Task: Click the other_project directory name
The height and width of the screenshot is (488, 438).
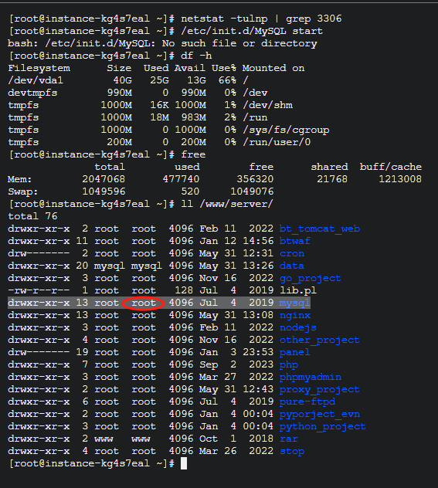Action: [319, 340]
